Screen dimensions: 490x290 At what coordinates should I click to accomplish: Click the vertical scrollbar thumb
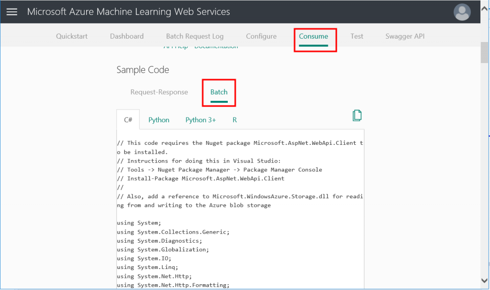(x=484, y=53)
